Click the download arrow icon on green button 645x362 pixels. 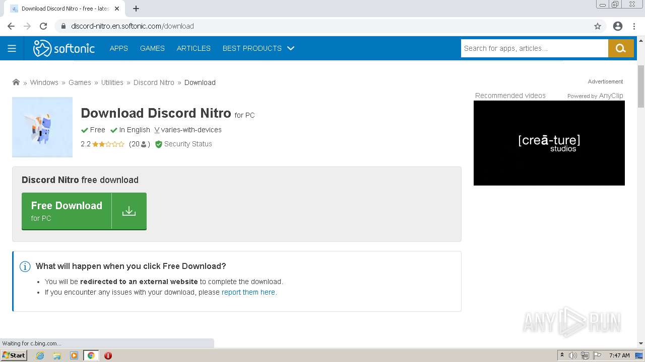129,211
